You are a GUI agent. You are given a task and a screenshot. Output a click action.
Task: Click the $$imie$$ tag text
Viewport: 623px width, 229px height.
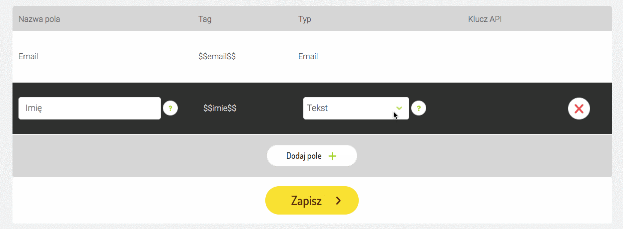(220, 108)
